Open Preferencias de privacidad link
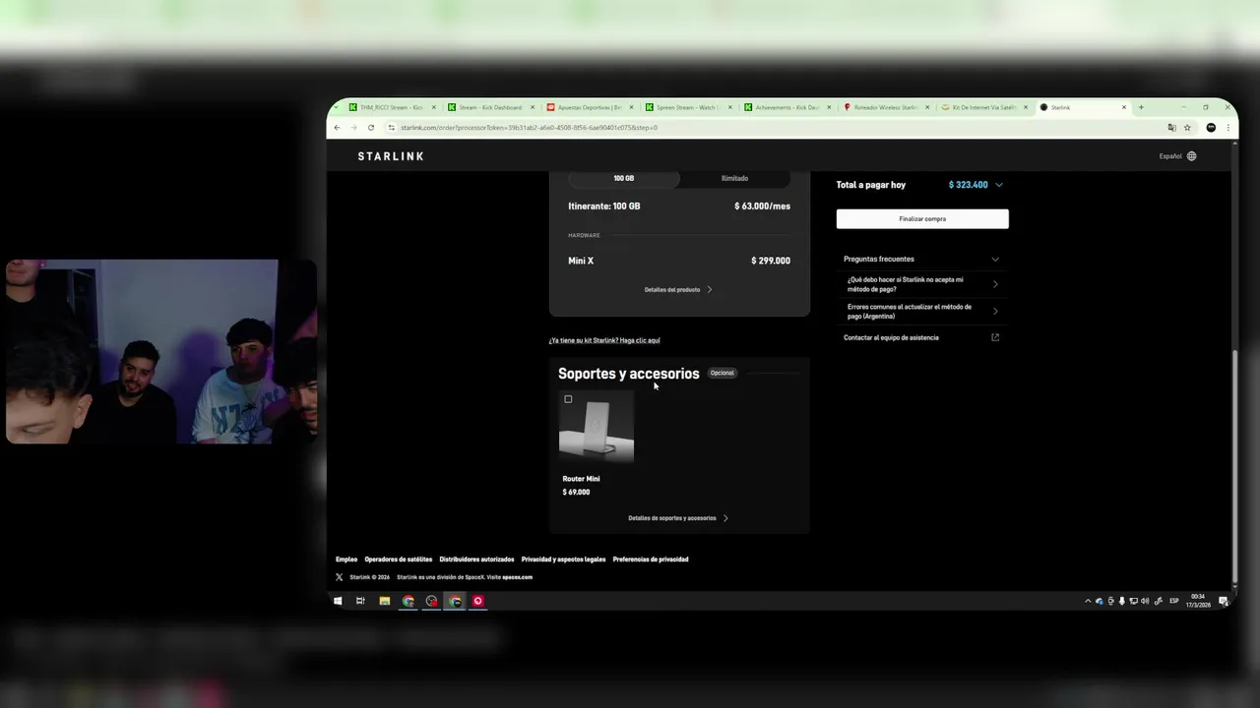Image resolution: width=1260 pixels, height=708 pixels. click(651, 560)
